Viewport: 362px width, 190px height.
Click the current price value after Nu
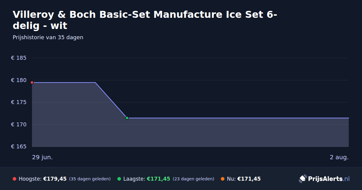click(x=249, y=179)
